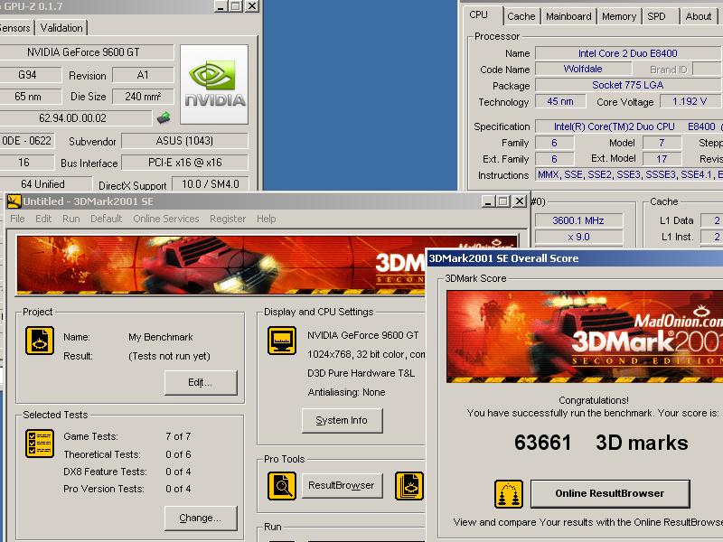Click the Revision field A1 in GPU-Z

point(143,75)
